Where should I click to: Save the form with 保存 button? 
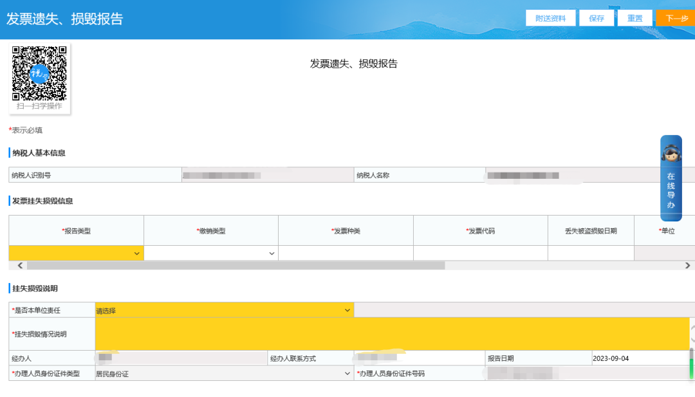pos(597,18)
